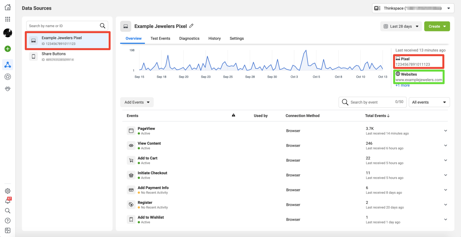Switch to the Diagnostics tab
Screen dimensions: 461x237
(189, 38)
